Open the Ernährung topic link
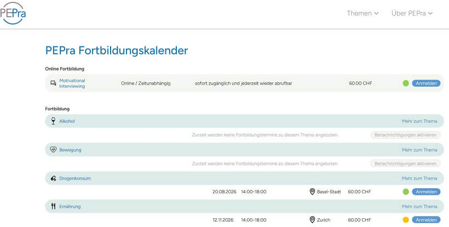449x227 pixels. (70, 206)
